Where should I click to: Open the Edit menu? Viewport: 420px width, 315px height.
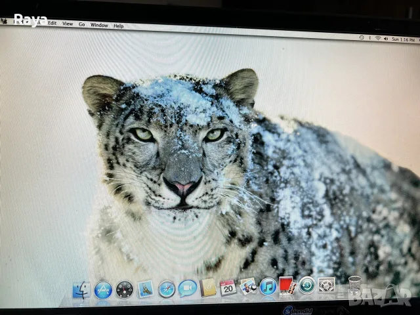52,23
